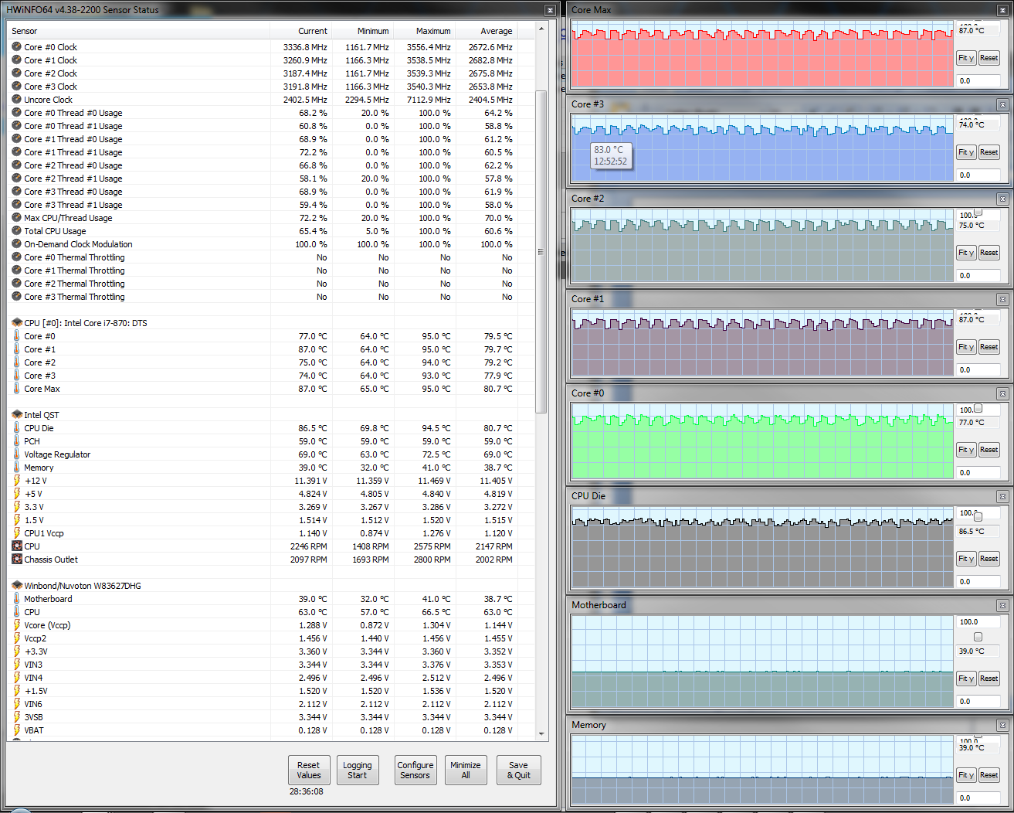1014x813 pixels.
Task: Click Fit y in the Core #0 graph
Action: pos(966,450)
